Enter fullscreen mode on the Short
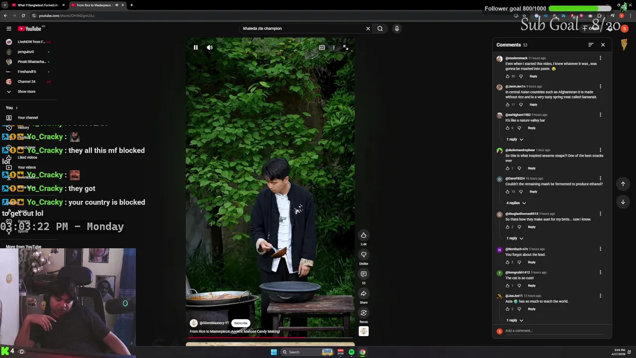The width and height of the screenshot is (636, 358). tap(346, 48)
